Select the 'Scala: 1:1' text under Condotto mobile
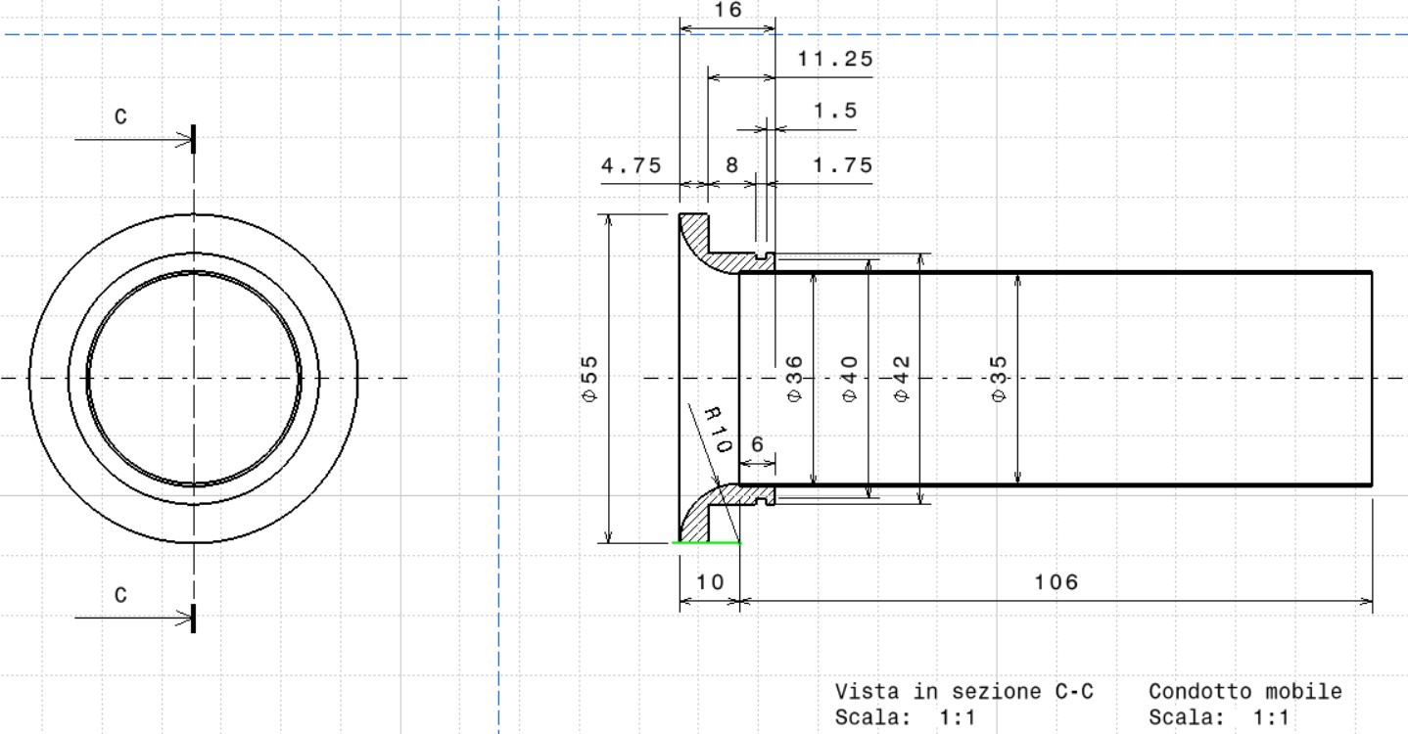Screen dimensions: 1408x734 pos(1219,717)
